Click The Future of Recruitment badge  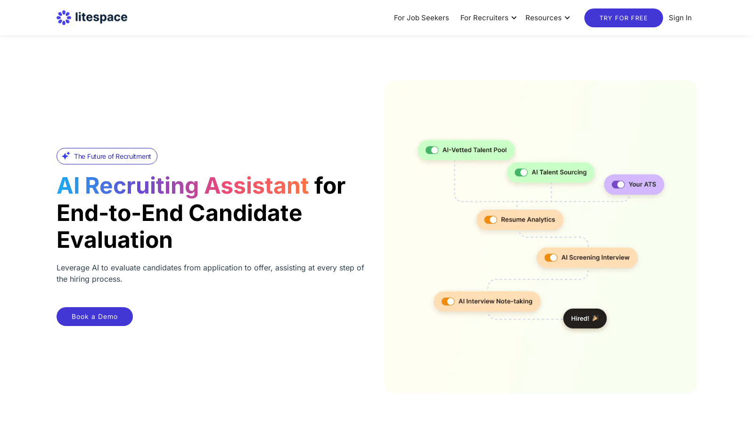(107, 156)
